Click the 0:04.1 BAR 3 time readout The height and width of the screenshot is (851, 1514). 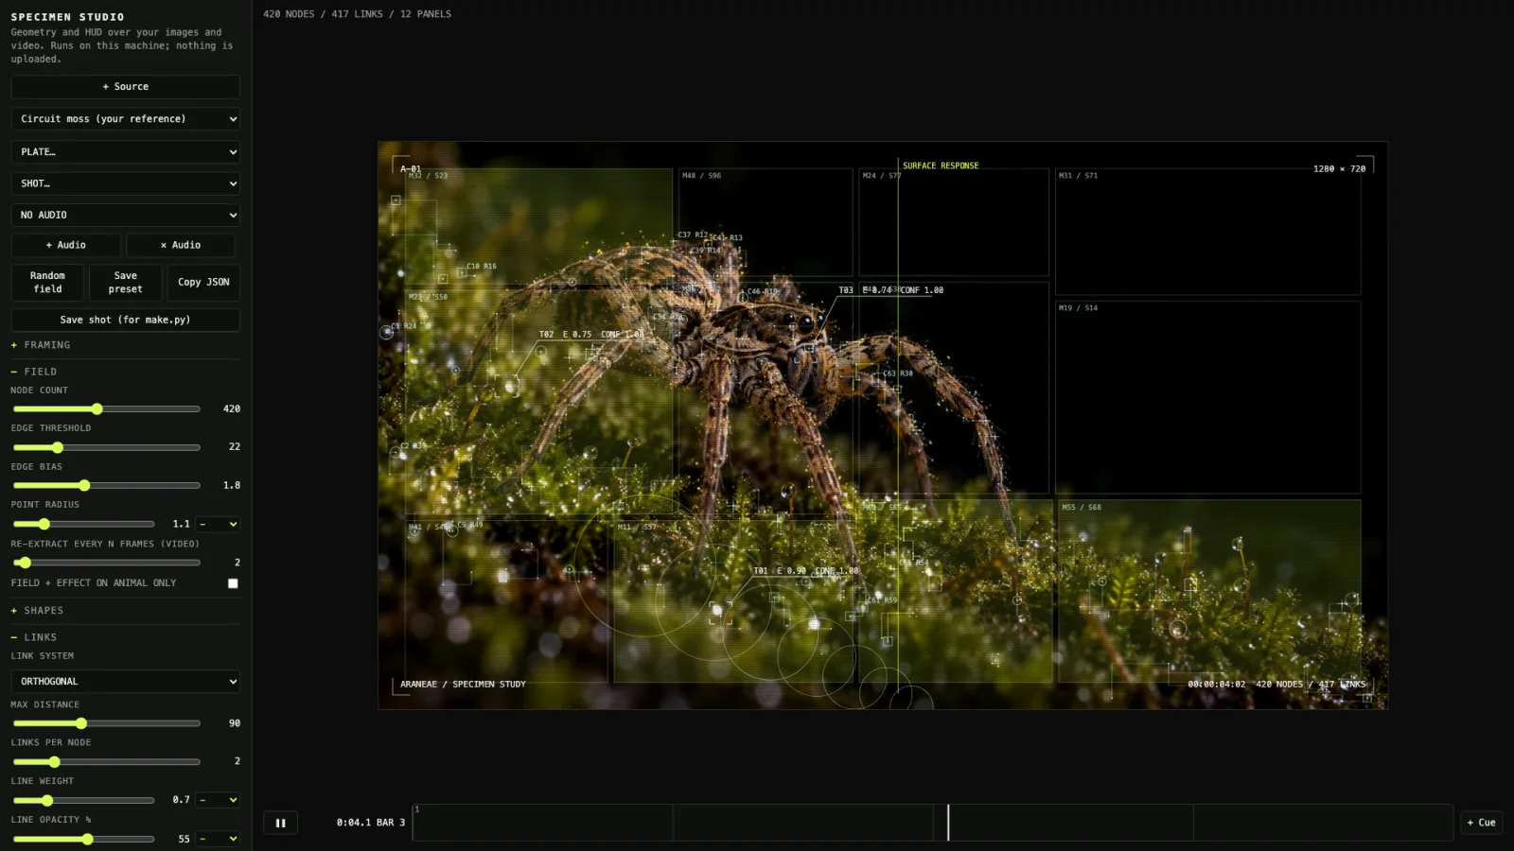(370, 823)
